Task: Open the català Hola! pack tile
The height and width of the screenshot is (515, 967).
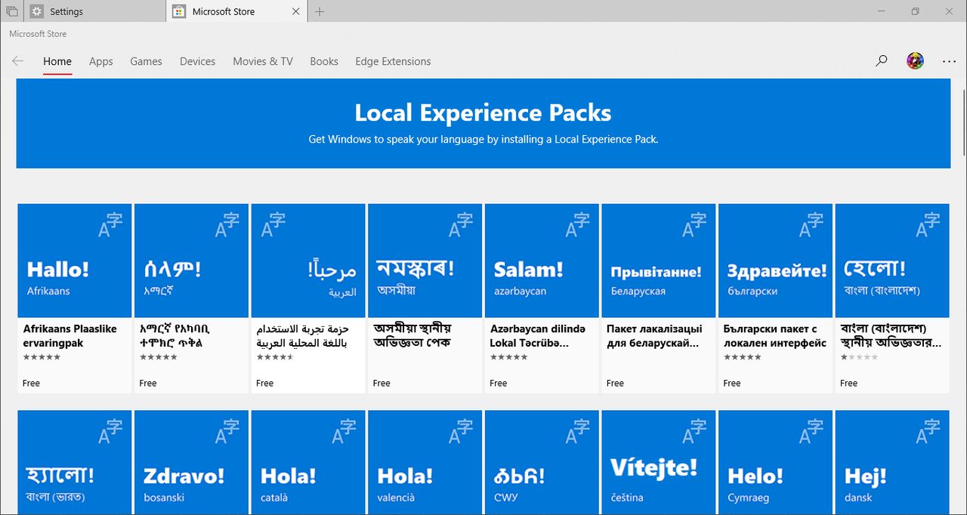Action: pos(308,462)
